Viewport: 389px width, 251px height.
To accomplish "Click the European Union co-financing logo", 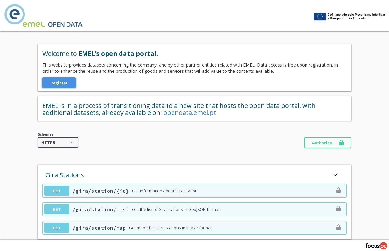I will tap(349, 16).
